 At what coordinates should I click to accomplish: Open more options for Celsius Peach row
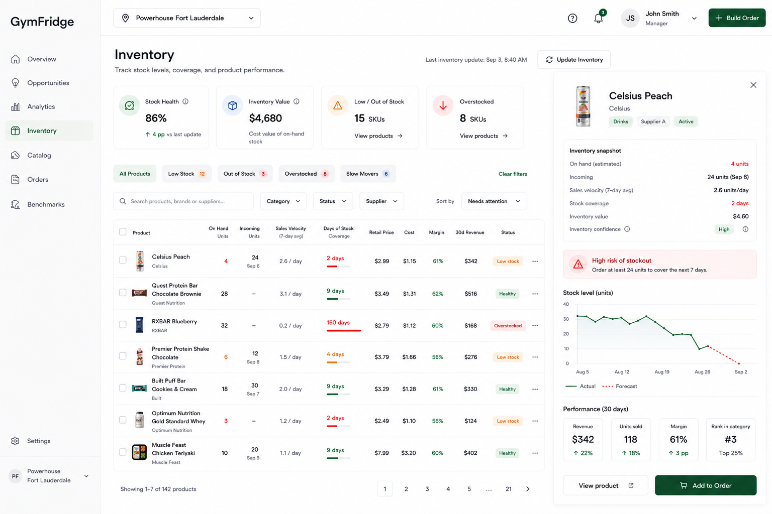(x=535, y=261)
